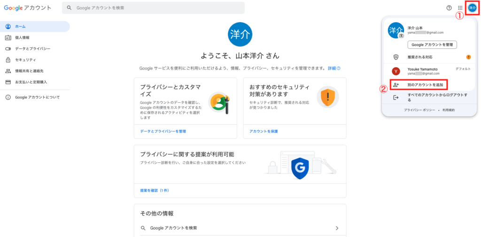
Task: Click the 個人情報 ID card icon
Action: [8, 38]
